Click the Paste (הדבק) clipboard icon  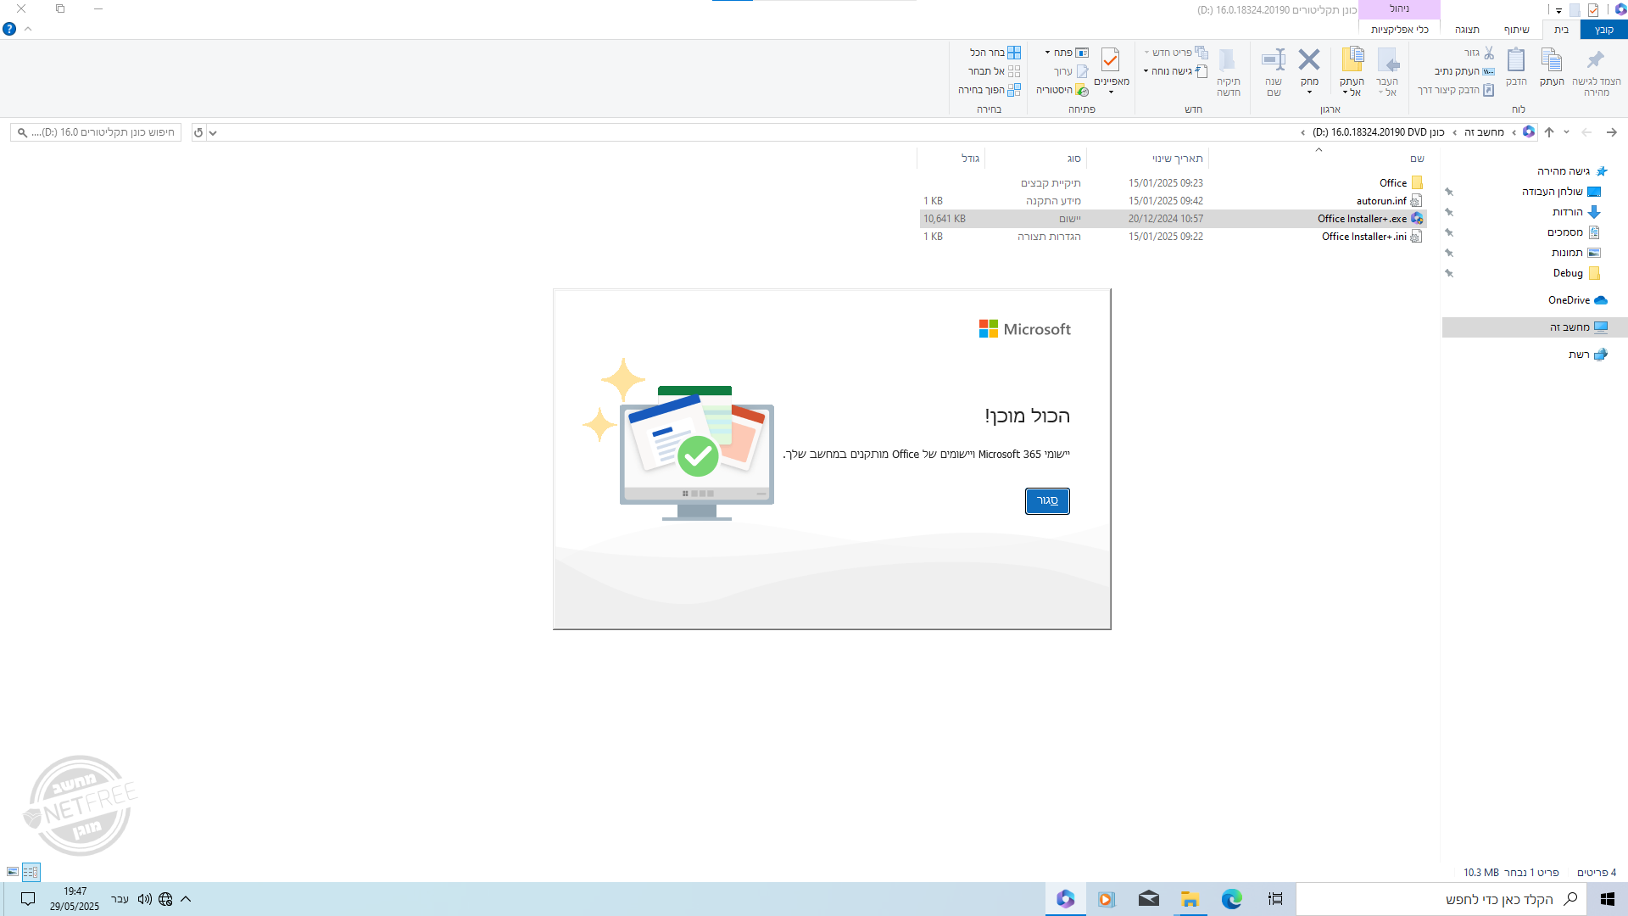point(1516,59)
